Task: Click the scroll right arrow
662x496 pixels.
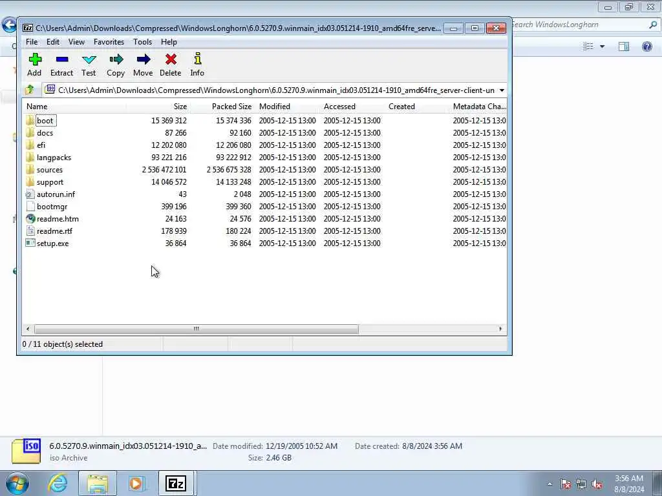Action: 501,329
